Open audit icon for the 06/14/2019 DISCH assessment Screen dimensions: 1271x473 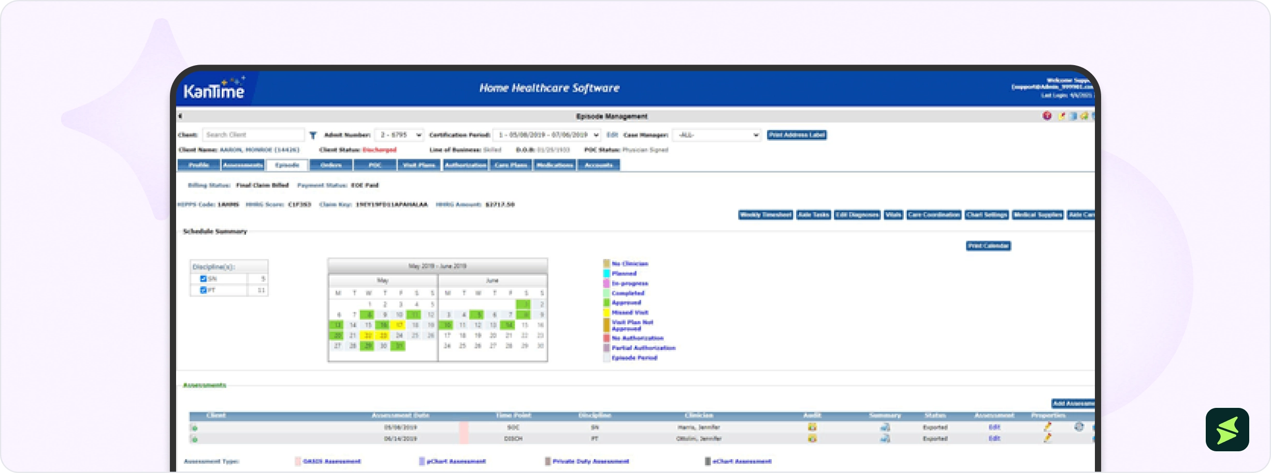(x=812, y=438)
